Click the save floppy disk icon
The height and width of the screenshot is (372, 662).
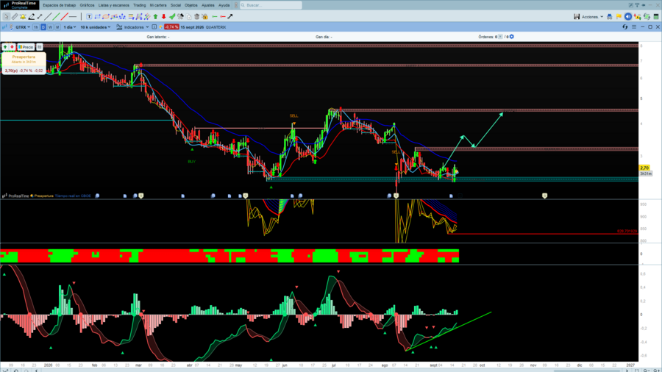(576, 16)
